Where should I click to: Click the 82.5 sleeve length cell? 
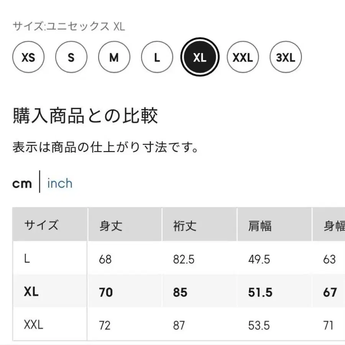point(184,260)
